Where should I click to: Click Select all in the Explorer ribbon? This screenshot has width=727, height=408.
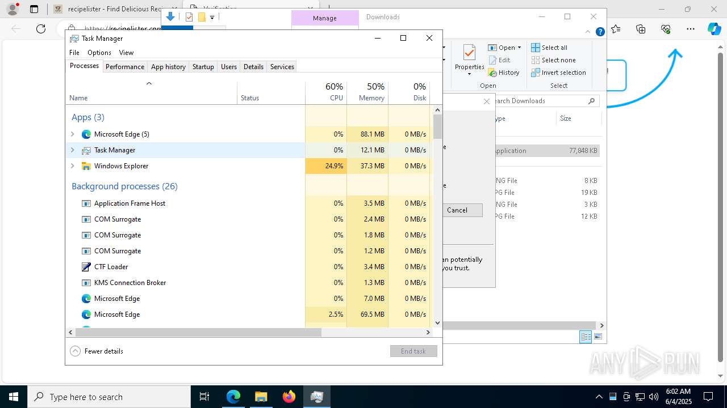coord(549,48)
